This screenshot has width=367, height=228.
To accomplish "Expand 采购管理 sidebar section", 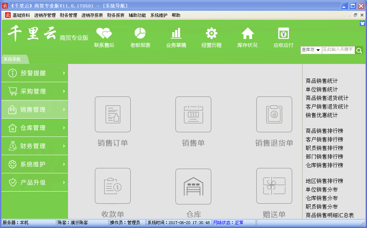I will tap(34, 91).
